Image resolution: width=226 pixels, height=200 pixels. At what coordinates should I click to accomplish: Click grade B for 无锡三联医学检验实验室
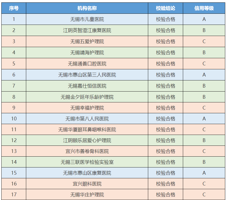(204, 162)
